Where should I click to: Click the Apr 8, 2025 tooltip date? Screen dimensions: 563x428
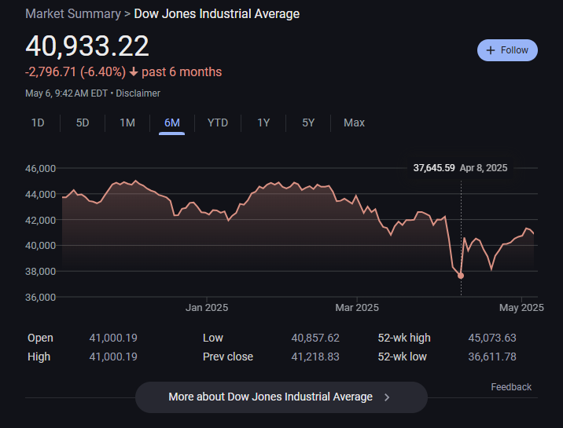tap(484, 168)
